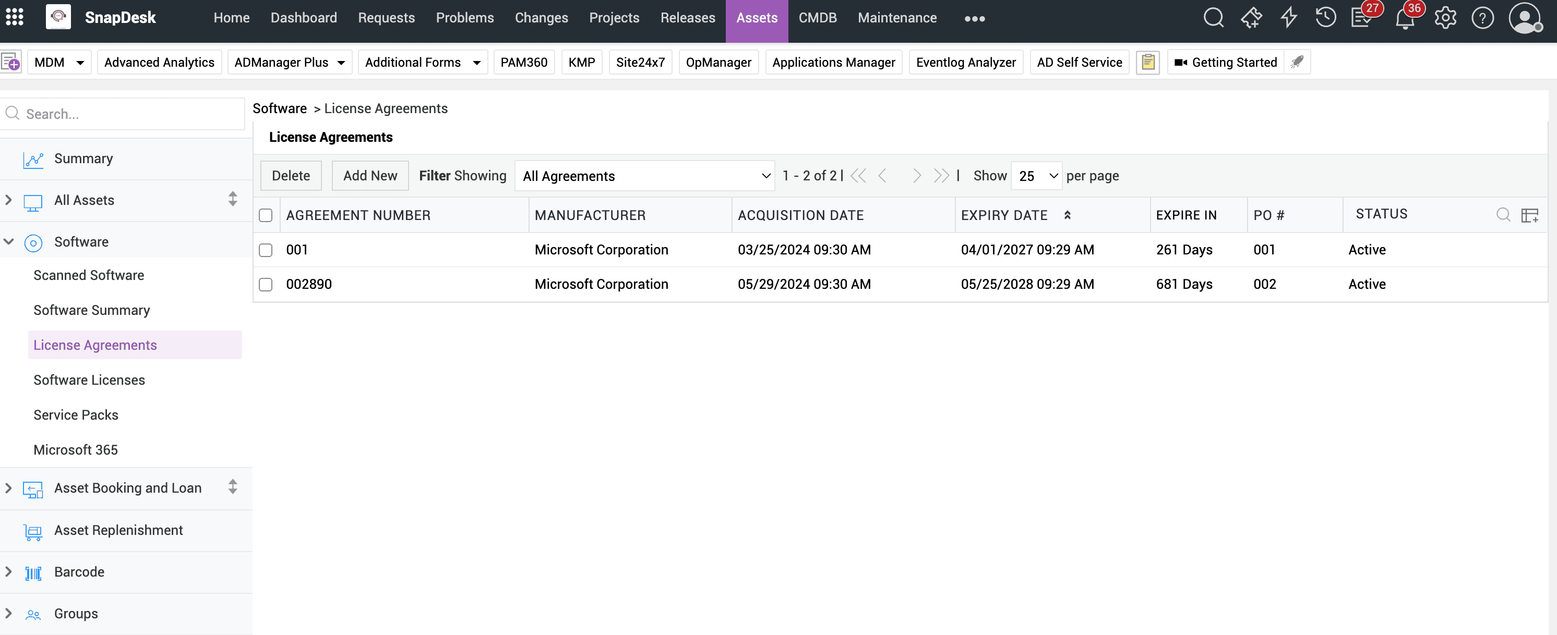Open notifications bell with badge 36

click(1405, 18)
